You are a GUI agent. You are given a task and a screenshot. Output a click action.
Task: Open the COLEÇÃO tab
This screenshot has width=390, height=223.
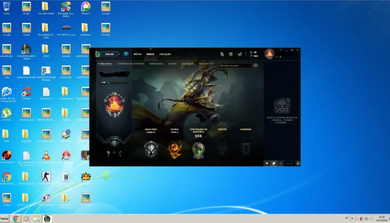point(165,54)
